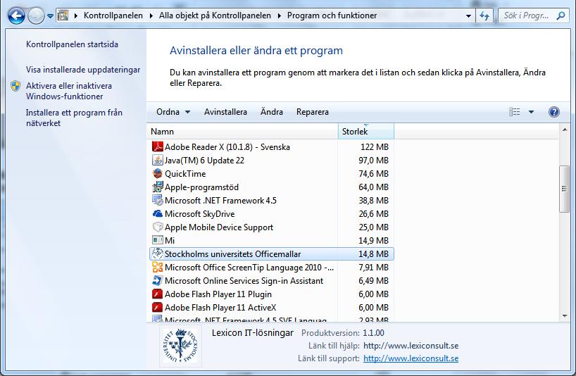The image size is (576, 376).
Task: Click the 14,8 MB size value
Action: point(373,254)
